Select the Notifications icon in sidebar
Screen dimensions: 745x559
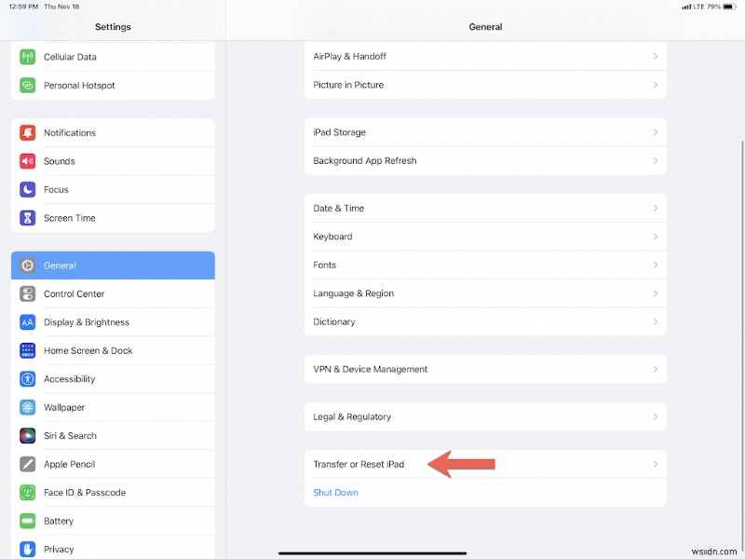pyautogui.click(x=29, y=132)
